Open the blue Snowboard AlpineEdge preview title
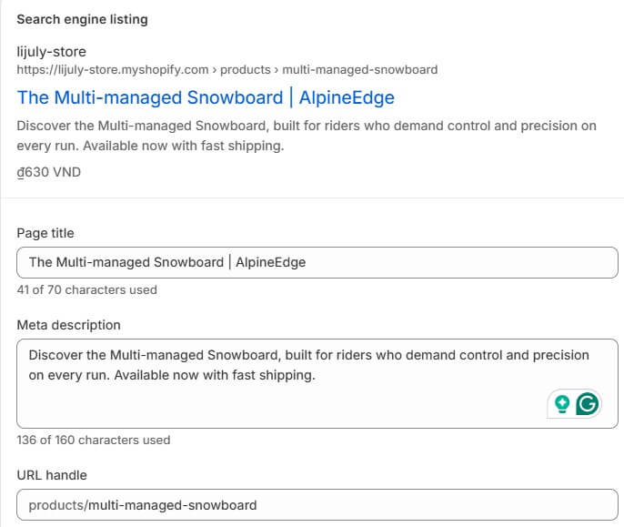This screenshot has height=527, width=624. (x=206, y=97)
